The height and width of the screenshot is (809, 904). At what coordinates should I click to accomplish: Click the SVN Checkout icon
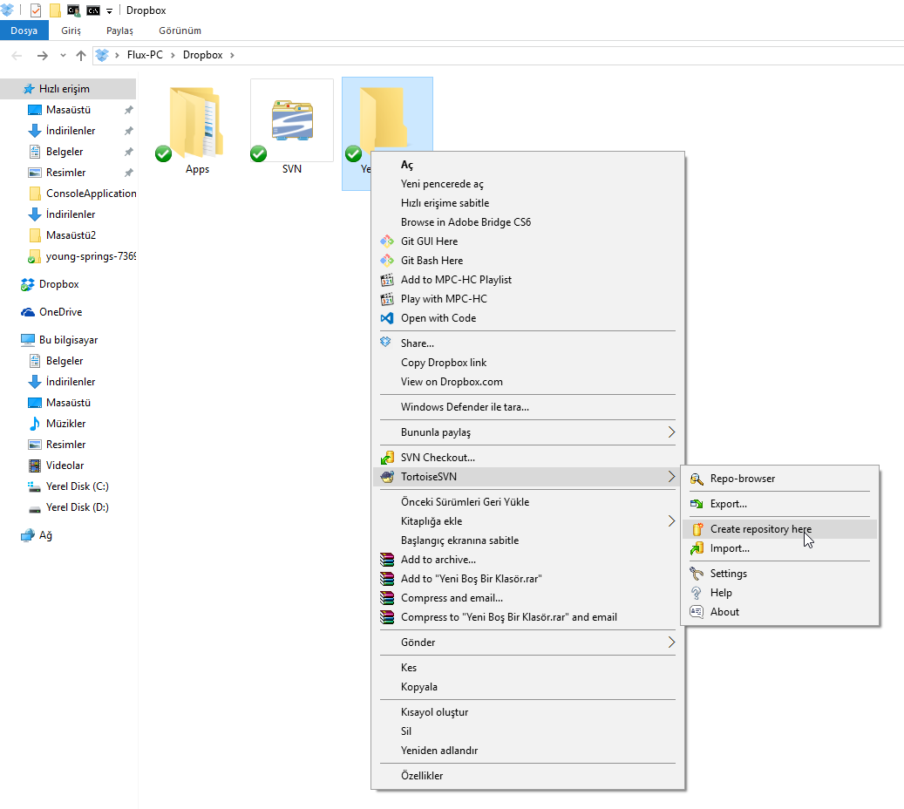[x=387, y=458]
